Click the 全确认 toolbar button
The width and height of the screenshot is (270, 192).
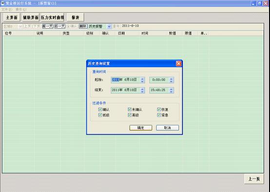coord(72,26)
